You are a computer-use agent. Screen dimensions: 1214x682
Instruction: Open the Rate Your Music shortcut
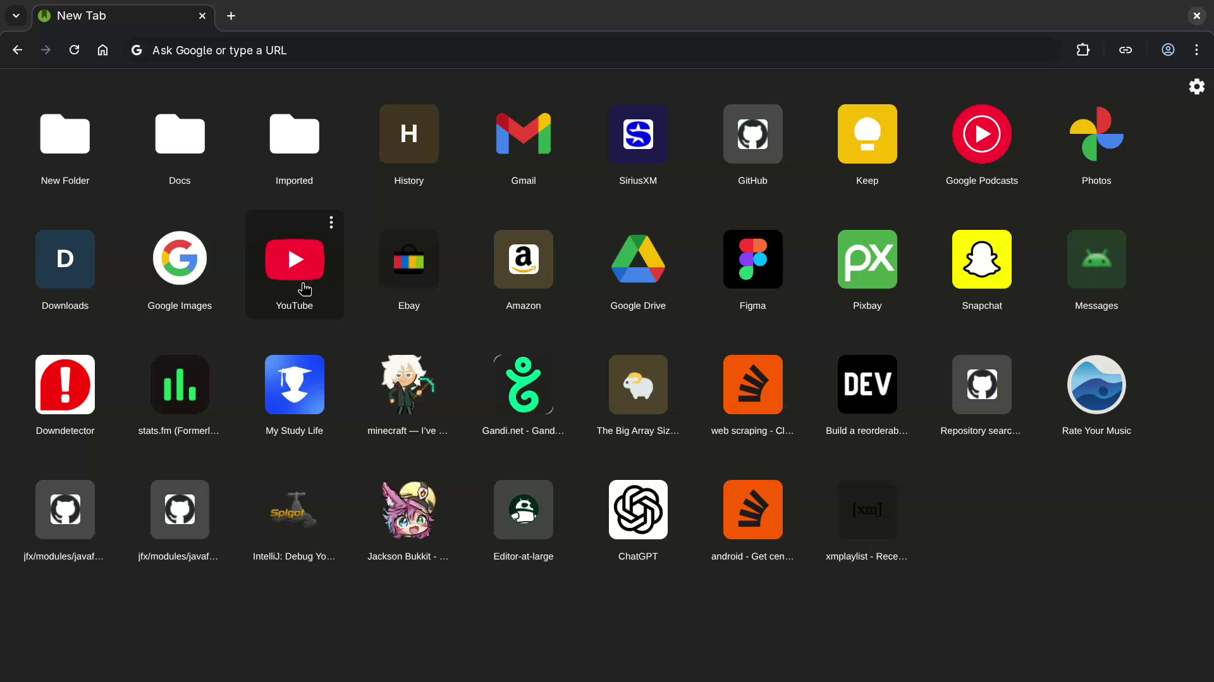click(x=1096, y=385)
